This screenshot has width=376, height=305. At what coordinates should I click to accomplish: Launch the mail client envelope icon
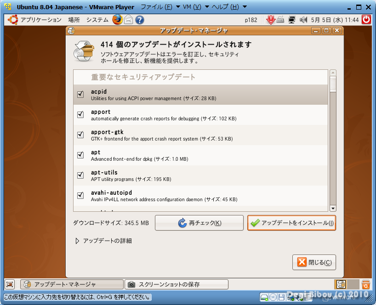pos(129,20)
